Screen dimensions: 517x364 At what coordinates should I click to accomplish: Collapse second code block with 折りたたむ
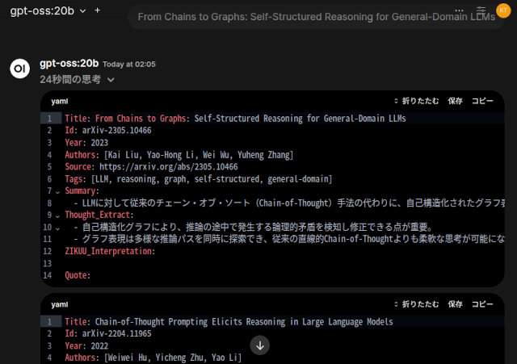pyautogui.click(x=416, y=304)
